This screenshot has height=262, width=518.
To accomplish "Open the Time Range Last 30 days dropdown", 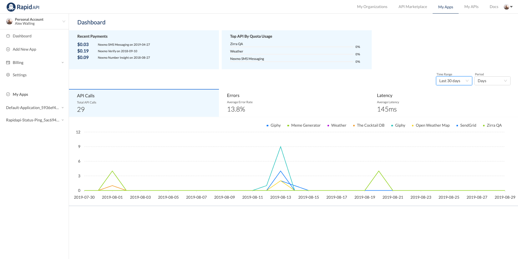I will coord(454,81).
